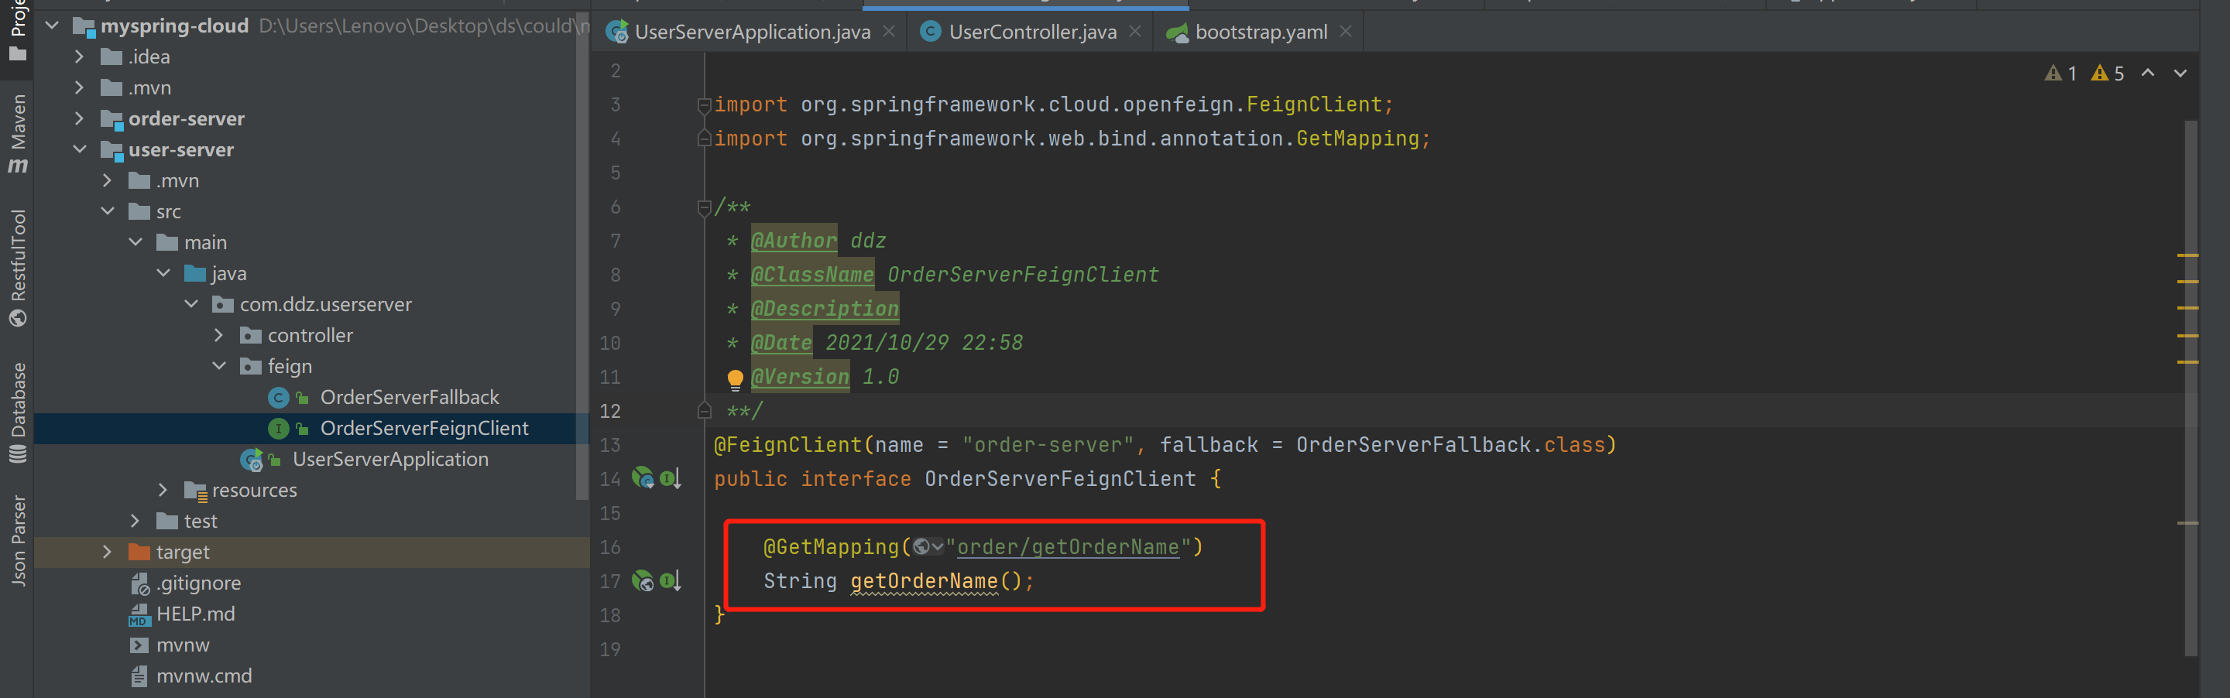Expand the top-level .mvn folder

point(80,88)
